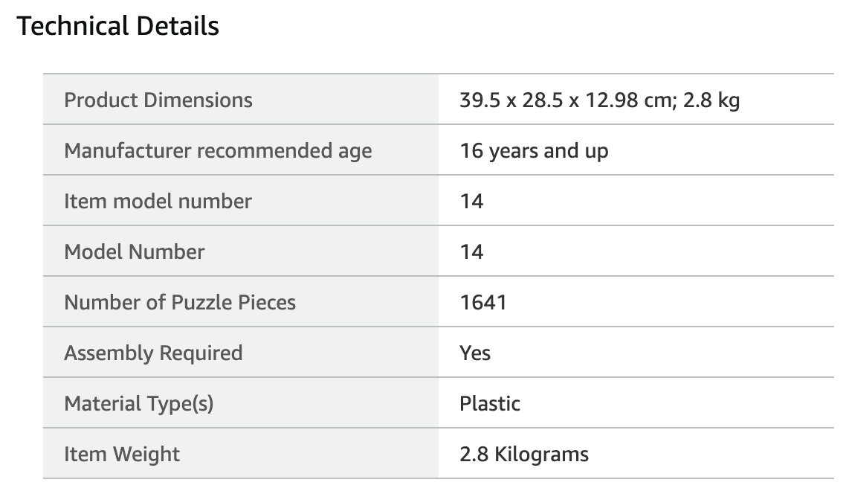Select the Item model number label
The height and width of the screenshot is (488, 849).
(x=158, y=202)
